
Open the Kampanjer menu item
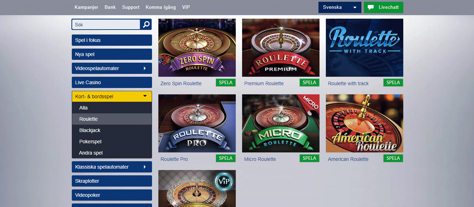click(86, 7)
